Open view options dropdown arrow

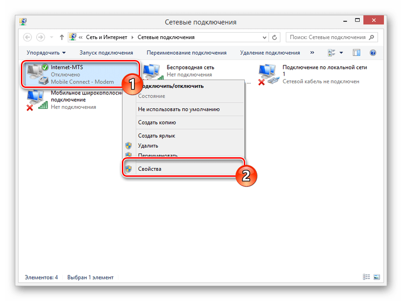pos(341,53)
